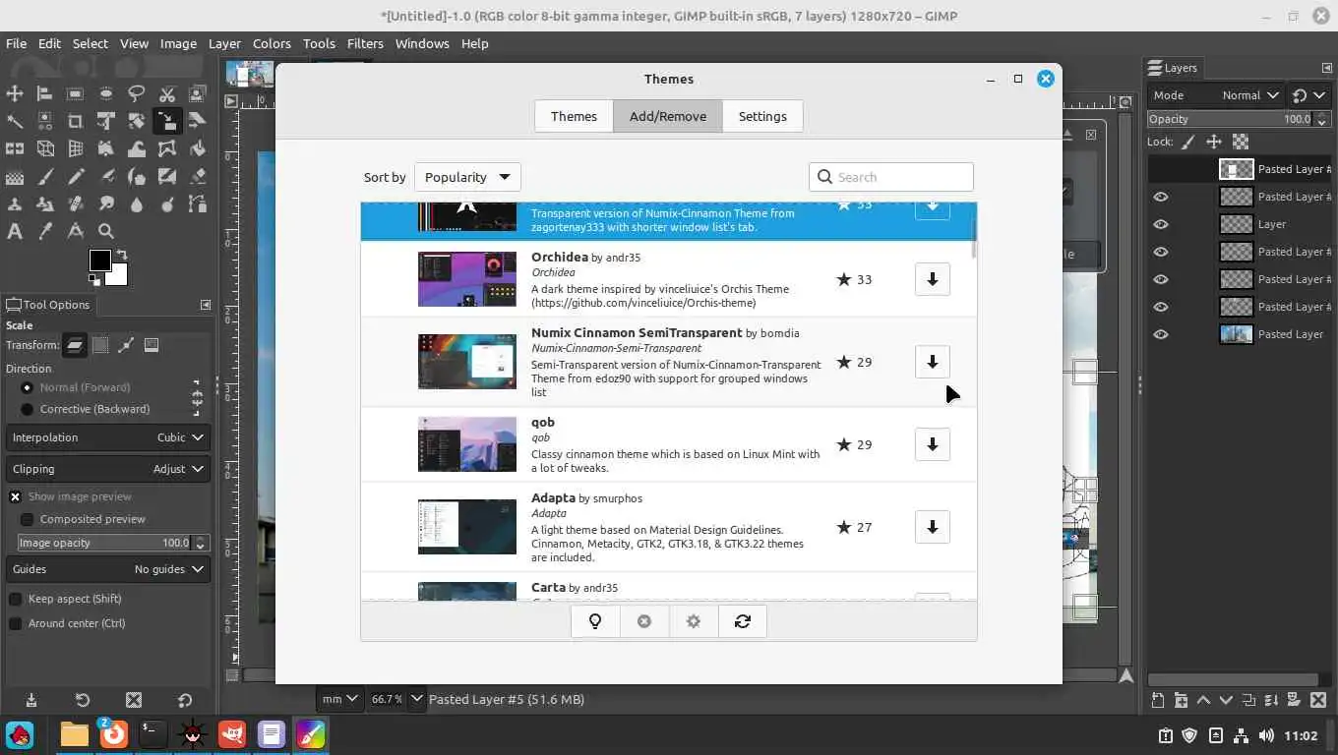
Task: Click the refresh icon in Themes dialog
Action: click(x=743, y=621)
